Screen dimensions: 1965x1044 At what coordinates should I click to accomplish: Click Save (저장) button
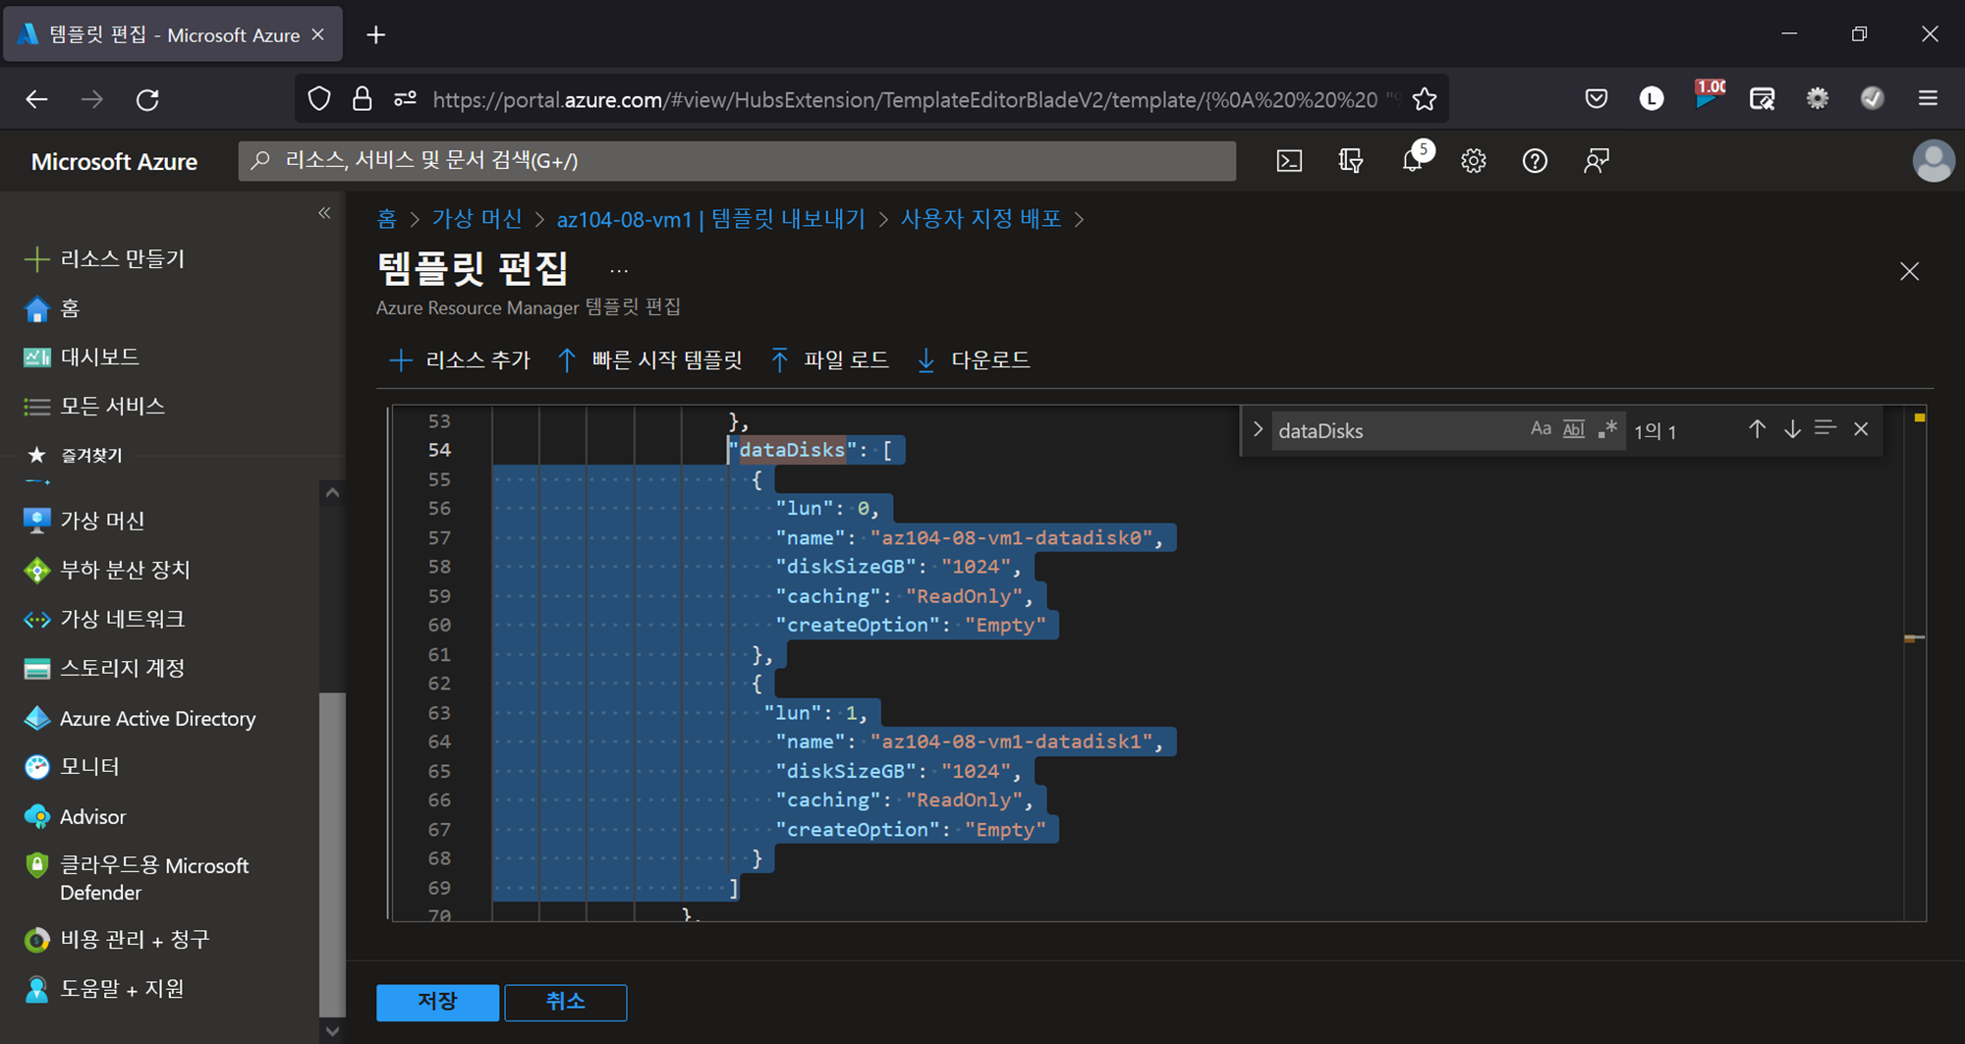point(437,1002)
